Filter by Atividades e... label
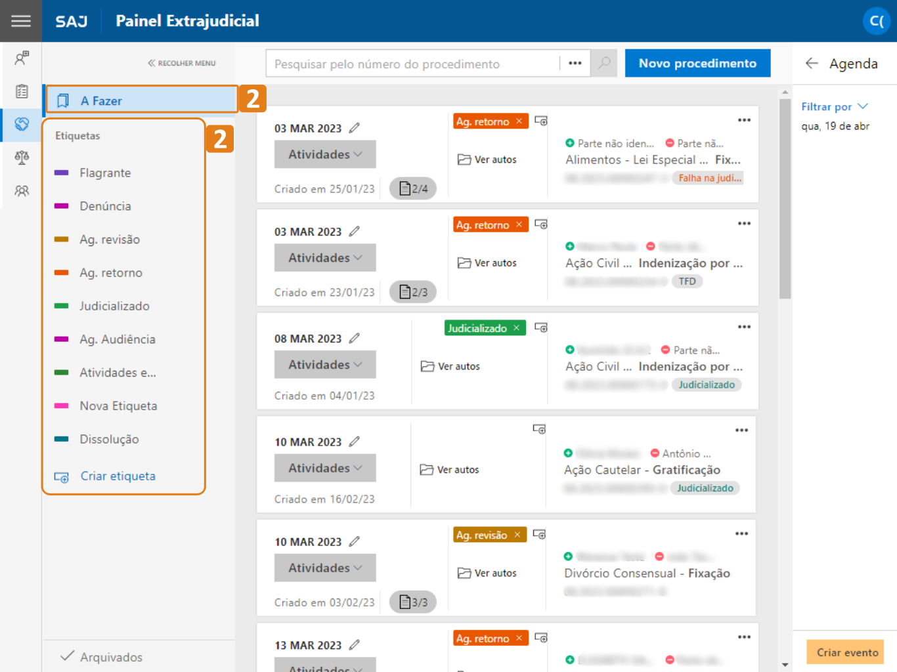897x672 pixels. [x=118, y=373]
